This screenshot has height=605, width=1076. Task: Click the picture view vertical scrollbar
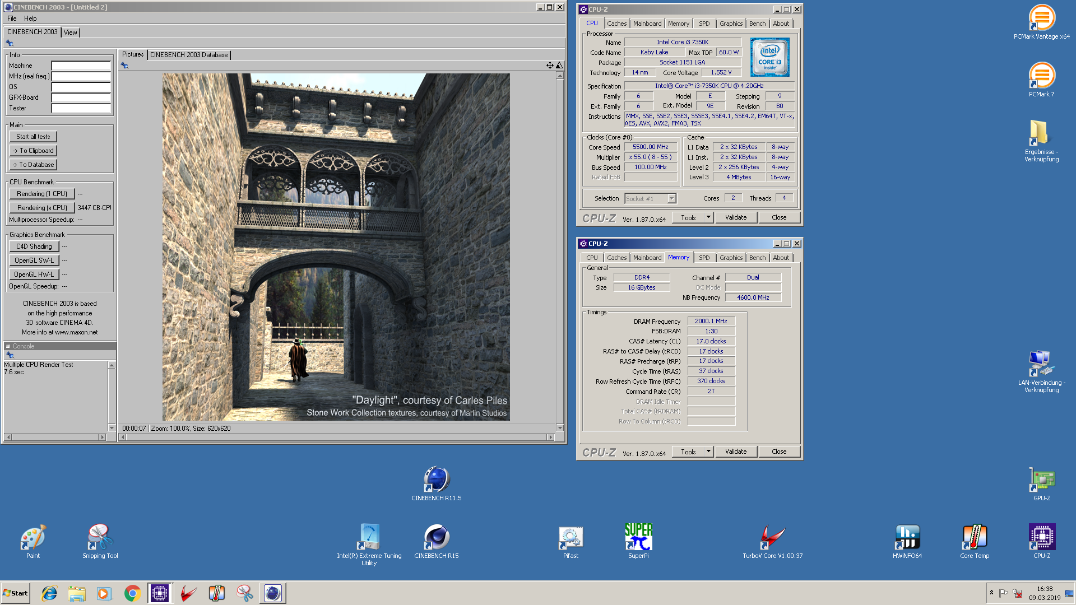tap(560, 251)
